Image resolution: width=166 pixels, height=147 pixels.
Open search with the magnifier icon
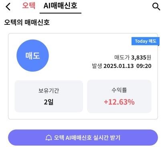(x=156, y=7)
